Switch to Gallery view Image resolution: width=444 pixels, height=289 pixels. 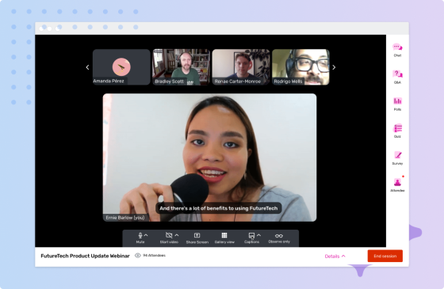tap(224, 238)
